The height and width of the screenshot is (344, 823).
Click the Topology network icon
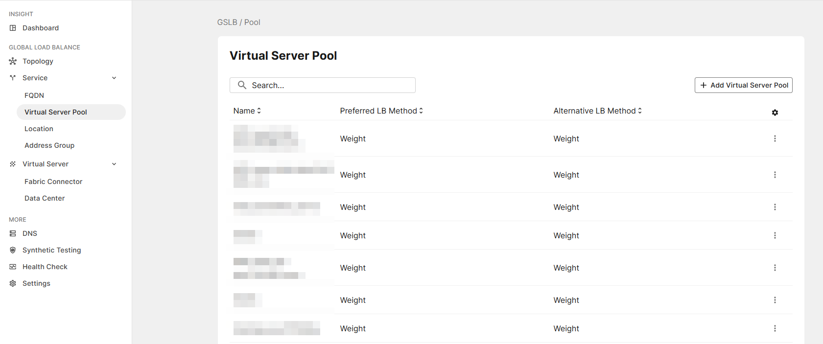(13, 61)
